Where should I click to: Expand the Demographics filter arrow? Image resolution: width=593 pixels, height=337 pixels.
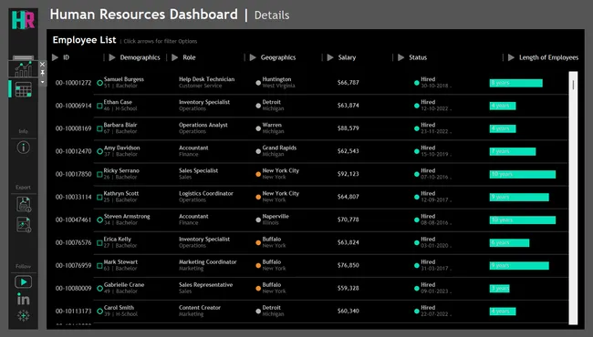112,57
